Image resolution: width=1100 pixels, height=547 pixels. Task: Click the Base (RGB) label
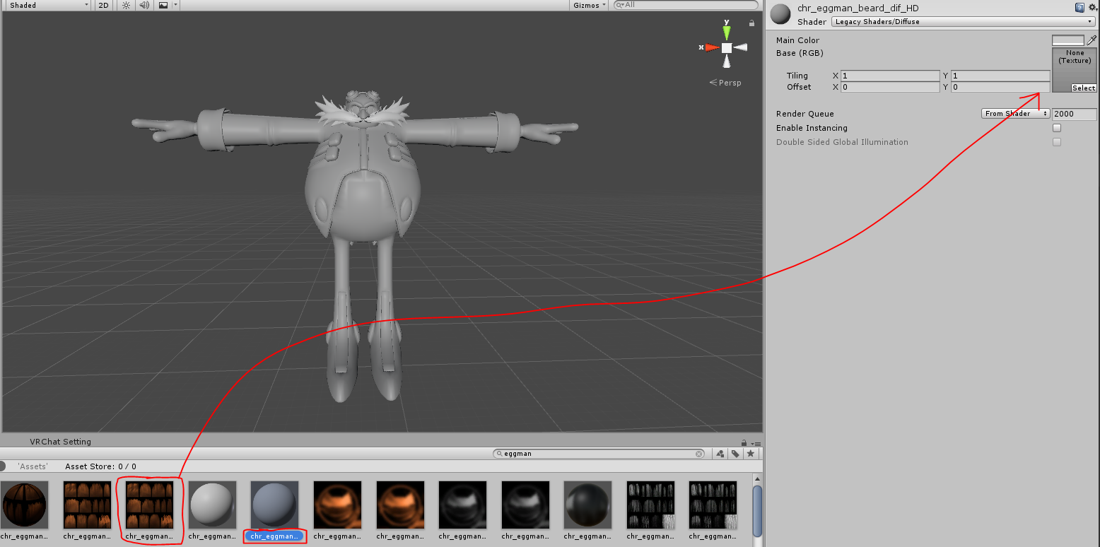pyautogui.click(x=800, y=53)
